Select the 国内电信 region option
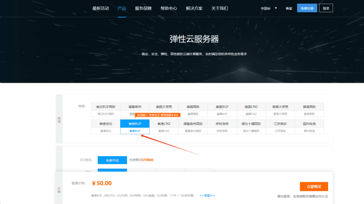 point(309,127)
